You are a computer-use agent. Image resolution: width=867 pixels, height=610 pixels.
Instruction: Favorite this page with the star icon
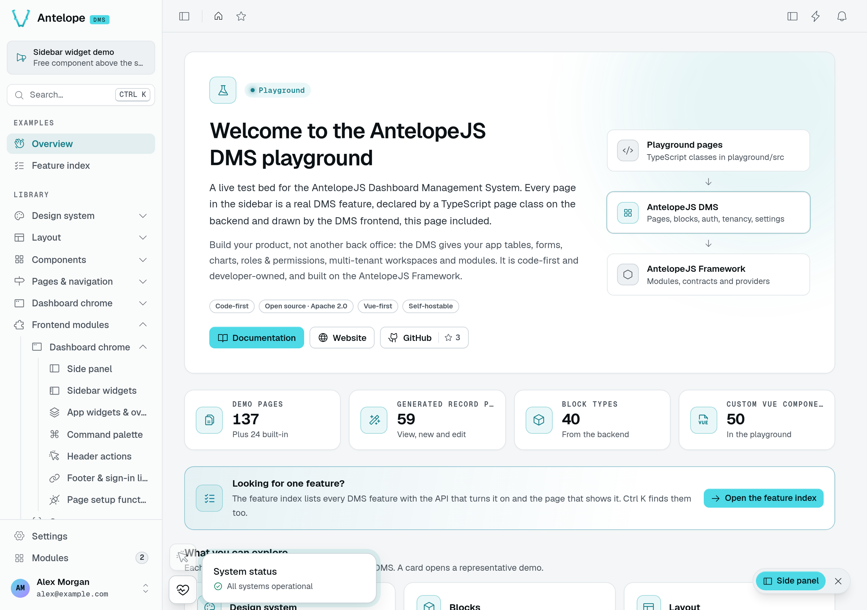[x=241, y=16]
